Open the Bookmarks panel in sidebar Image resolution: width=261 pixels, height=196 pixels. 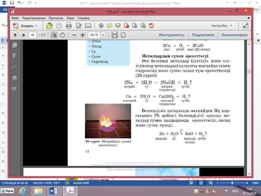click(x=15, y=56)
